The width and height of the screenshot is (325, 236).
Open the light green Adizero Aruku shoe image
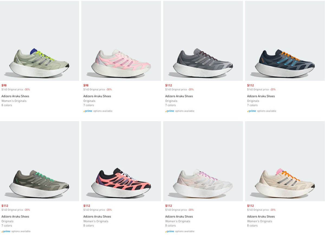click(39, 41)
